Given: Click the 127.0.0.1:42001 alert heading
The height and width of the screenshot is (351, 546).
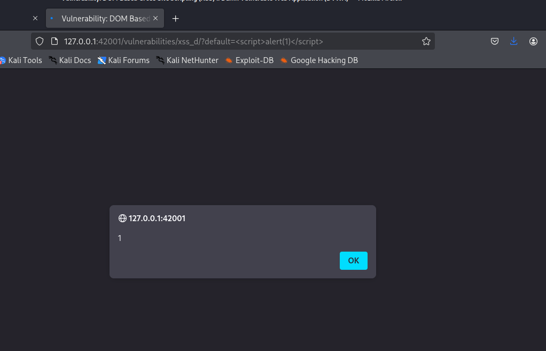Looking at the screenshot, I should click(157, 219).
